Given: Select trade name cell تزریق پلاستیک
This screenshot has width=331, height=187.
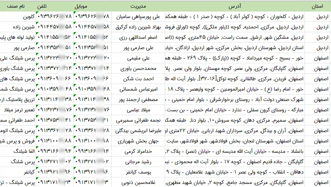Looking at the screenshot, I should [18, 99].
